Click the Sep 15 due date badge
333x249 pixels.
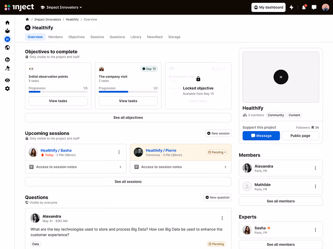coord(149,69)
